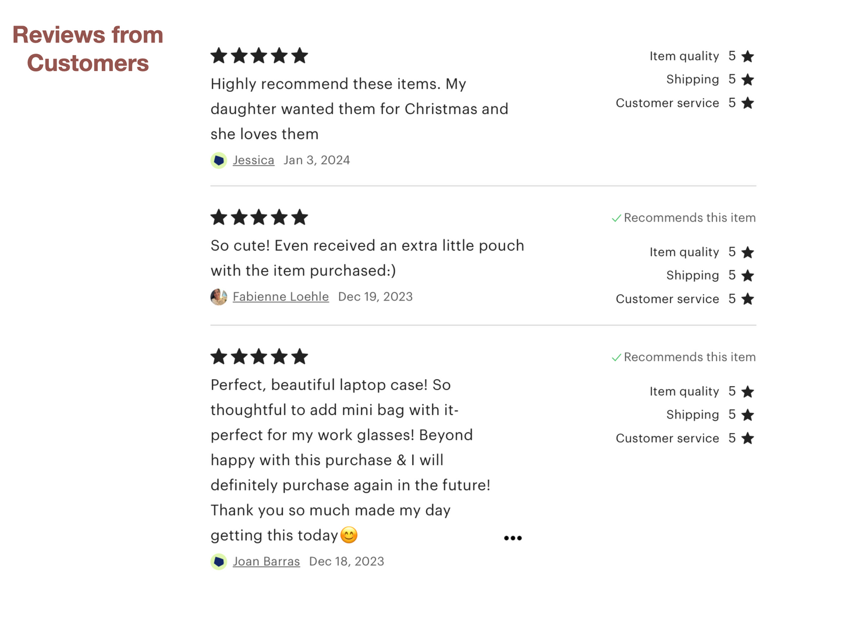
Task: Click Joan Barras's avatar icon
Action: [219, 562]
